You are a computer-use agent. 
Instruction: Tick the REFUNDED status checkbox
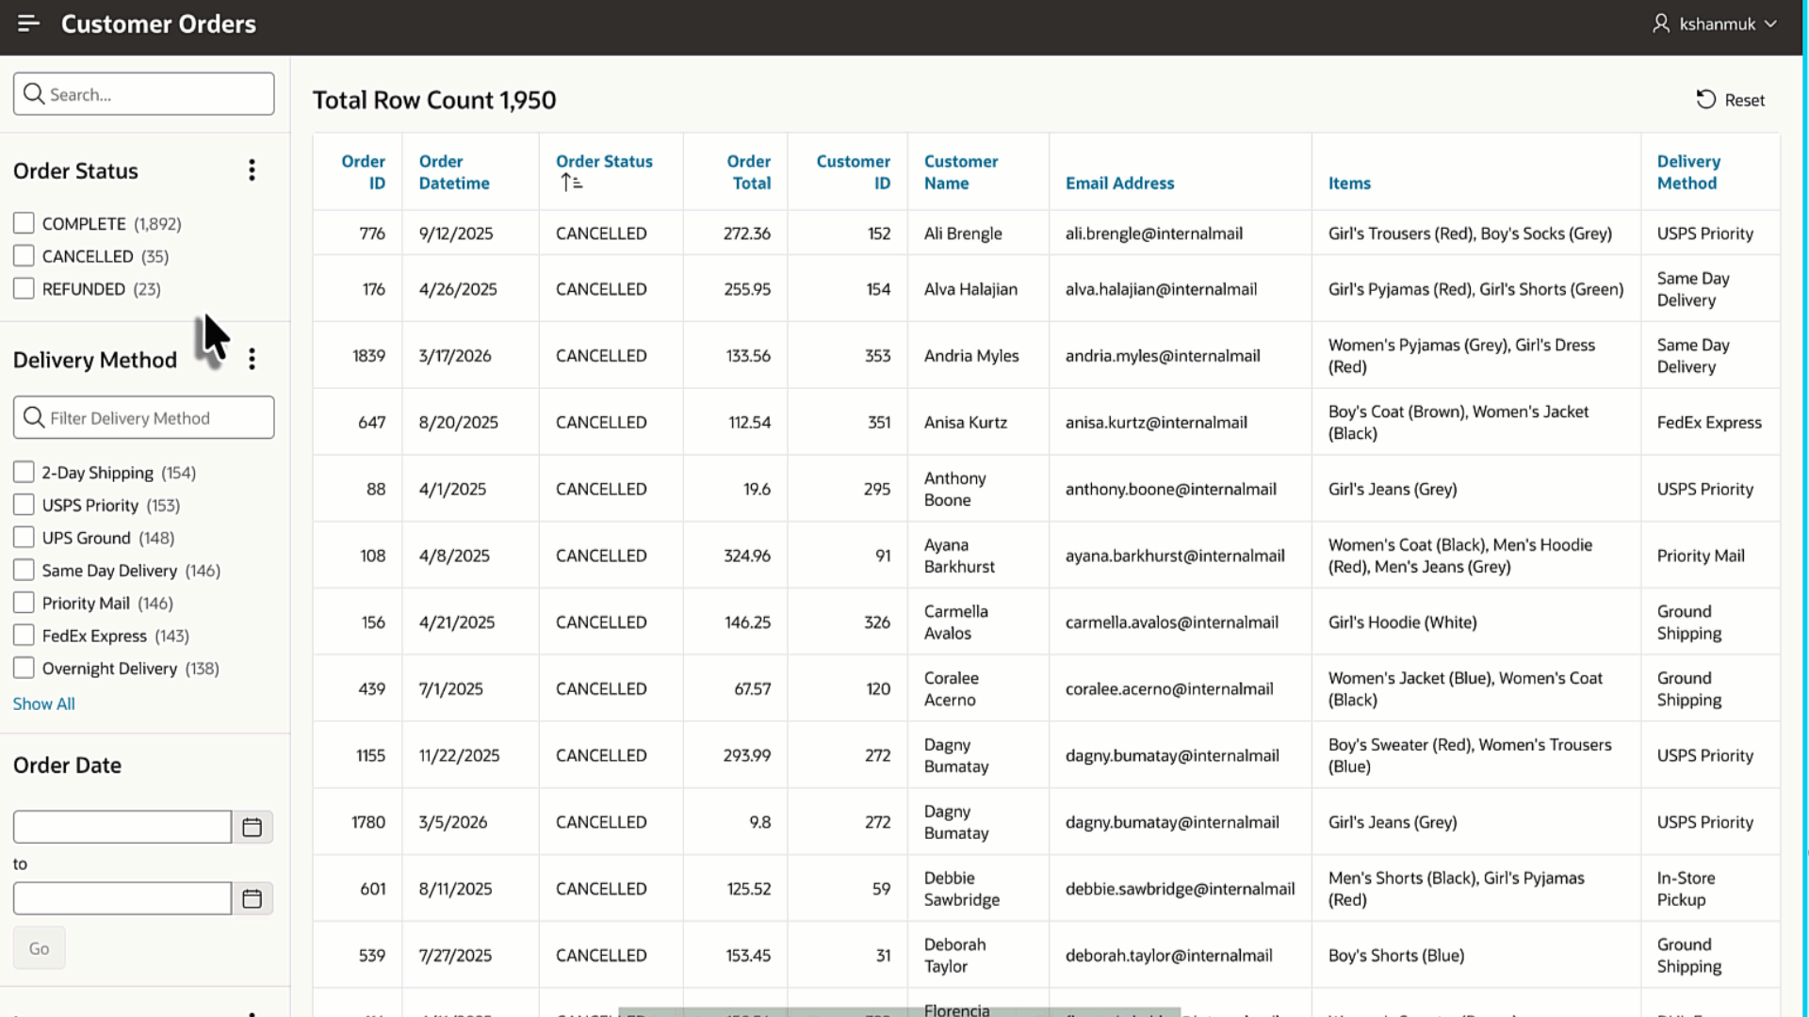(x=24, y=289)
